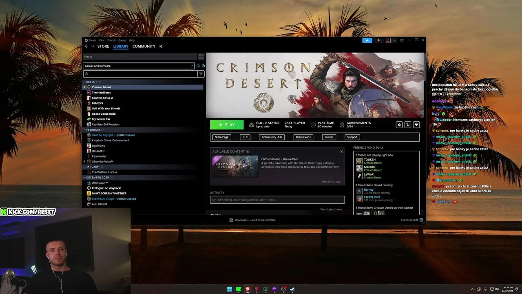Viewport: 522px width, 294px height.
Task: Open the Games menu
Action: 122,40
